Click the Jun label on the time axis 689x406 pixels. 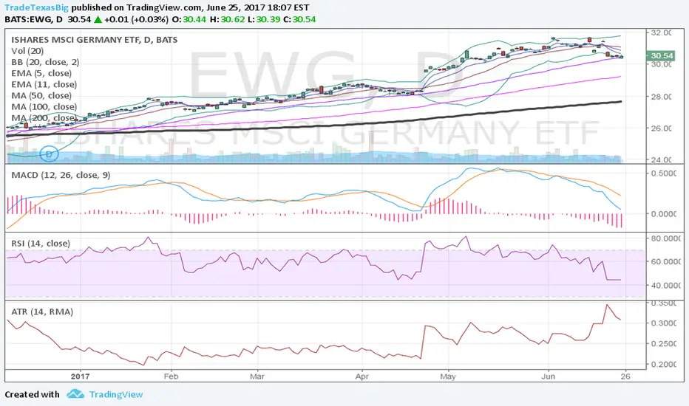pyautogui.click(x=549, y=376)
